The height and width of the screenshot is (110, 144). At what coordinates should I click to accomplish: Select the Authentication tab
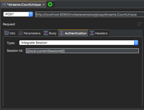(73, 33)
